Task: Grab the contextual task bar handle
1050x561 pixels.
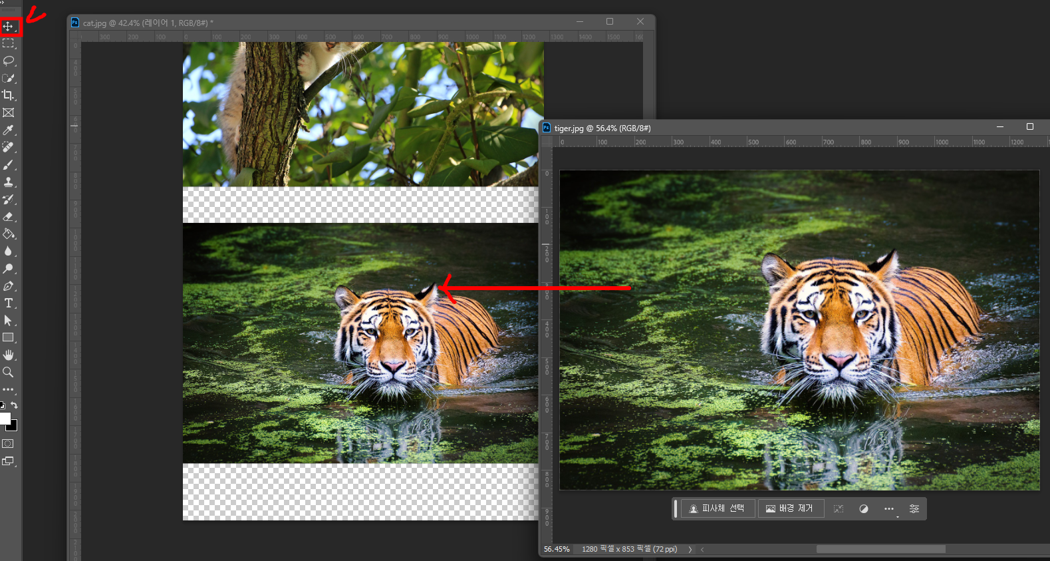Action: point(676,508)
